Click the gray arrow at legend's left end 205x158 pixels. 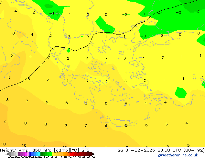(x=8, y=154)
